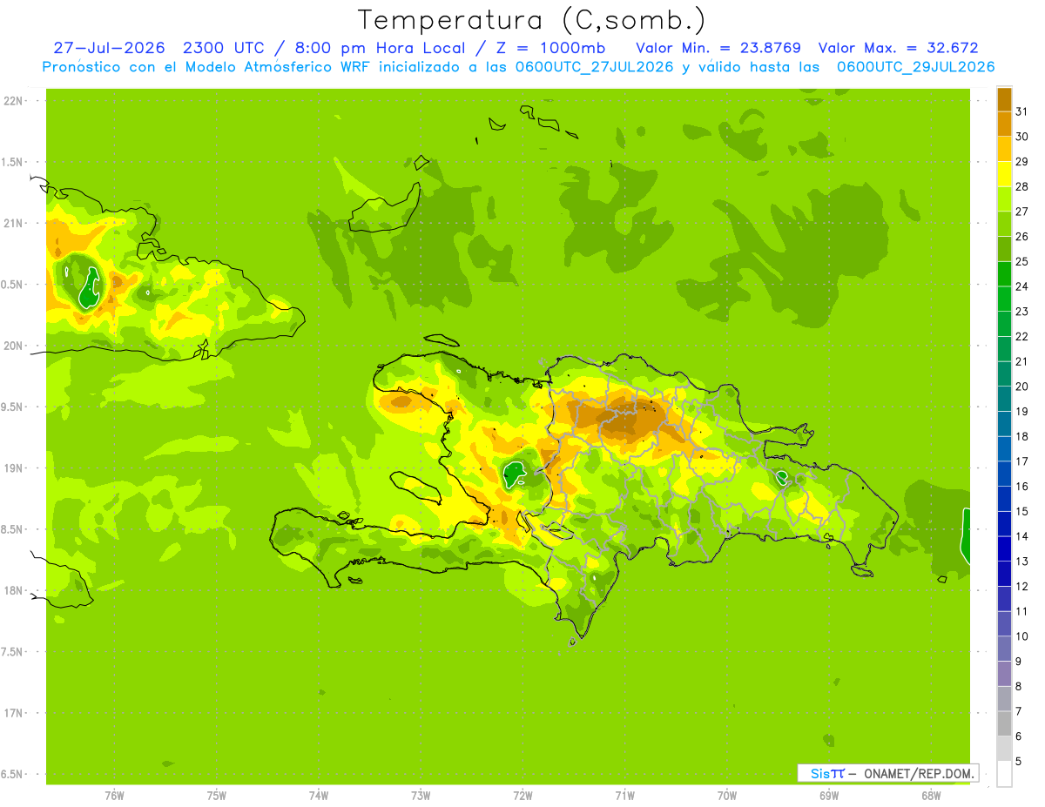Click the 19N latitude axis label
The height and width of the screenshot is (807, 1045).
click(x=14, y=468)
